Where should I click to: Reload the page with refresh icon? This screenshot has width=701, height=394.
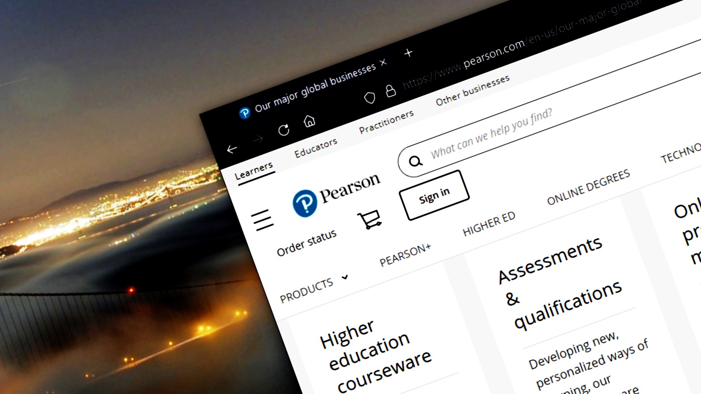284,130
